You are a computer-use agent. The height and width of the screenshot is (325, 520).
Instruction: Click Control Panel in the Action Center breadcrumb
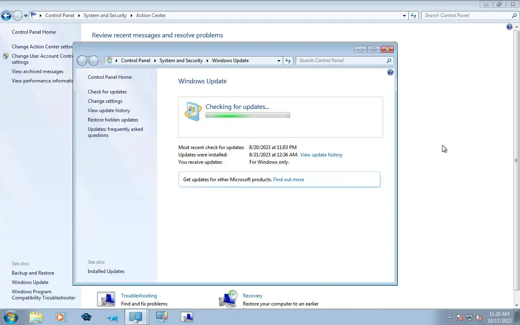(60, 15)
